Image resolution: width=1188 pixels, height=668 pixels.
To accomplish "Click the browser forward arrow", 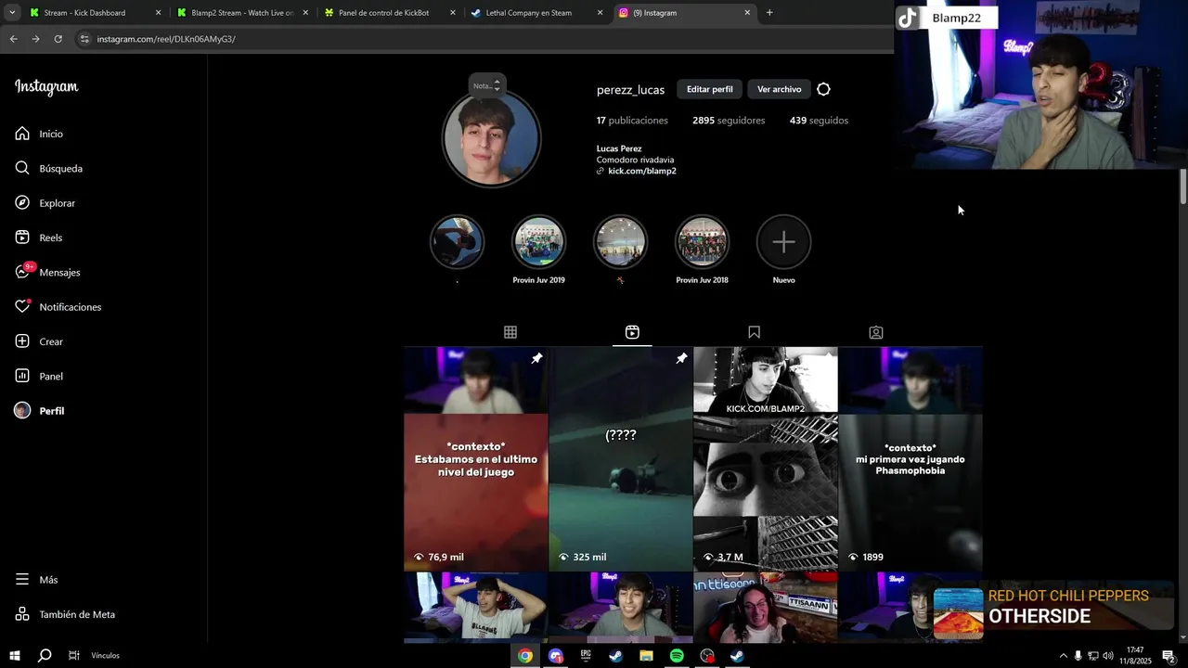I will 35,39.
